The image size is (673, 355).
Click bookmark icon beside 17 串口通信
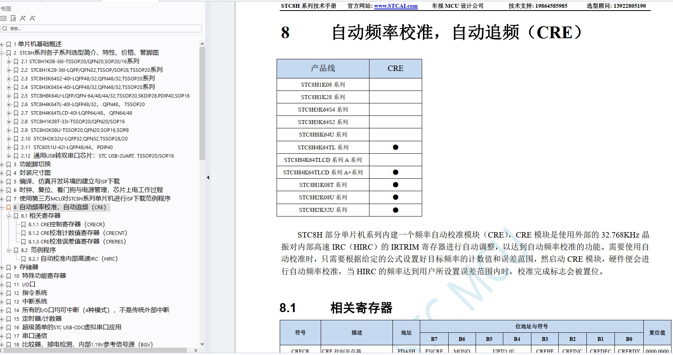tap(9, 336)
